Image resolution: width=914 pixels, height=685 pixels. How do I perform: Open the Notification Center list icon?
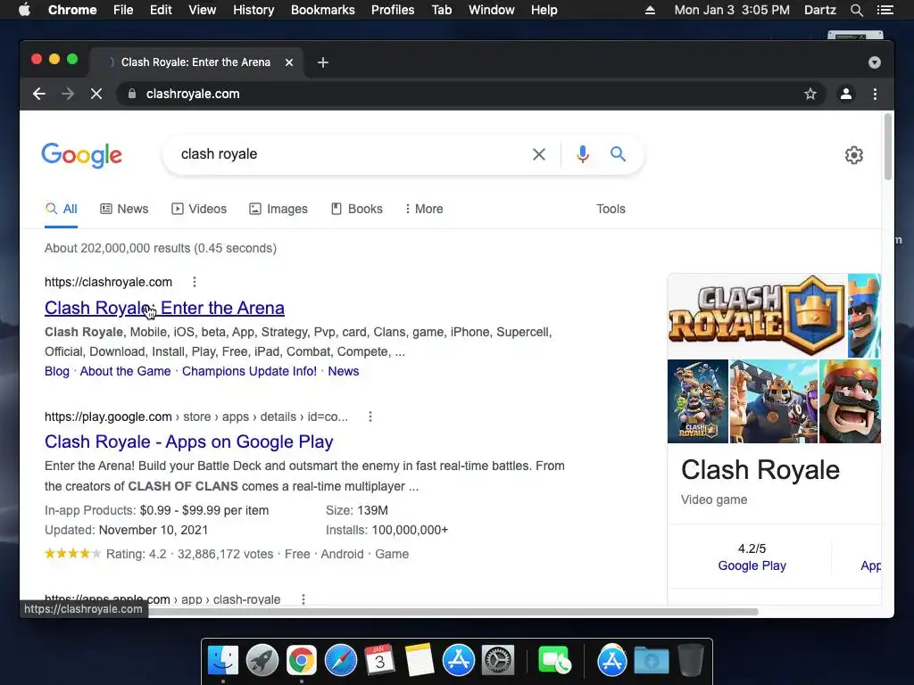tap(885, 10)
